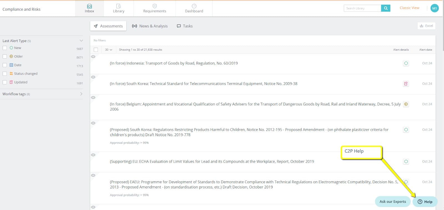Click the Ask our Experts button
The image size is (444, 210).
[392, 202]
